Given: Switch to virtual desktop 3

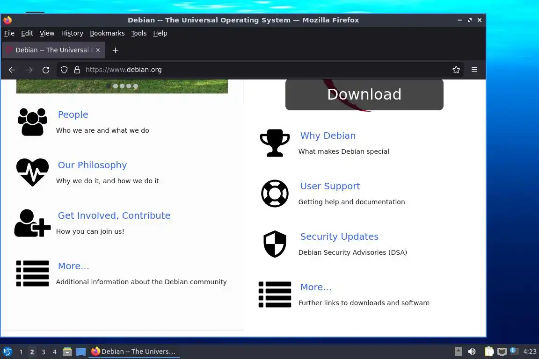Looking at the screenshot, I should (x=44, y=352).
